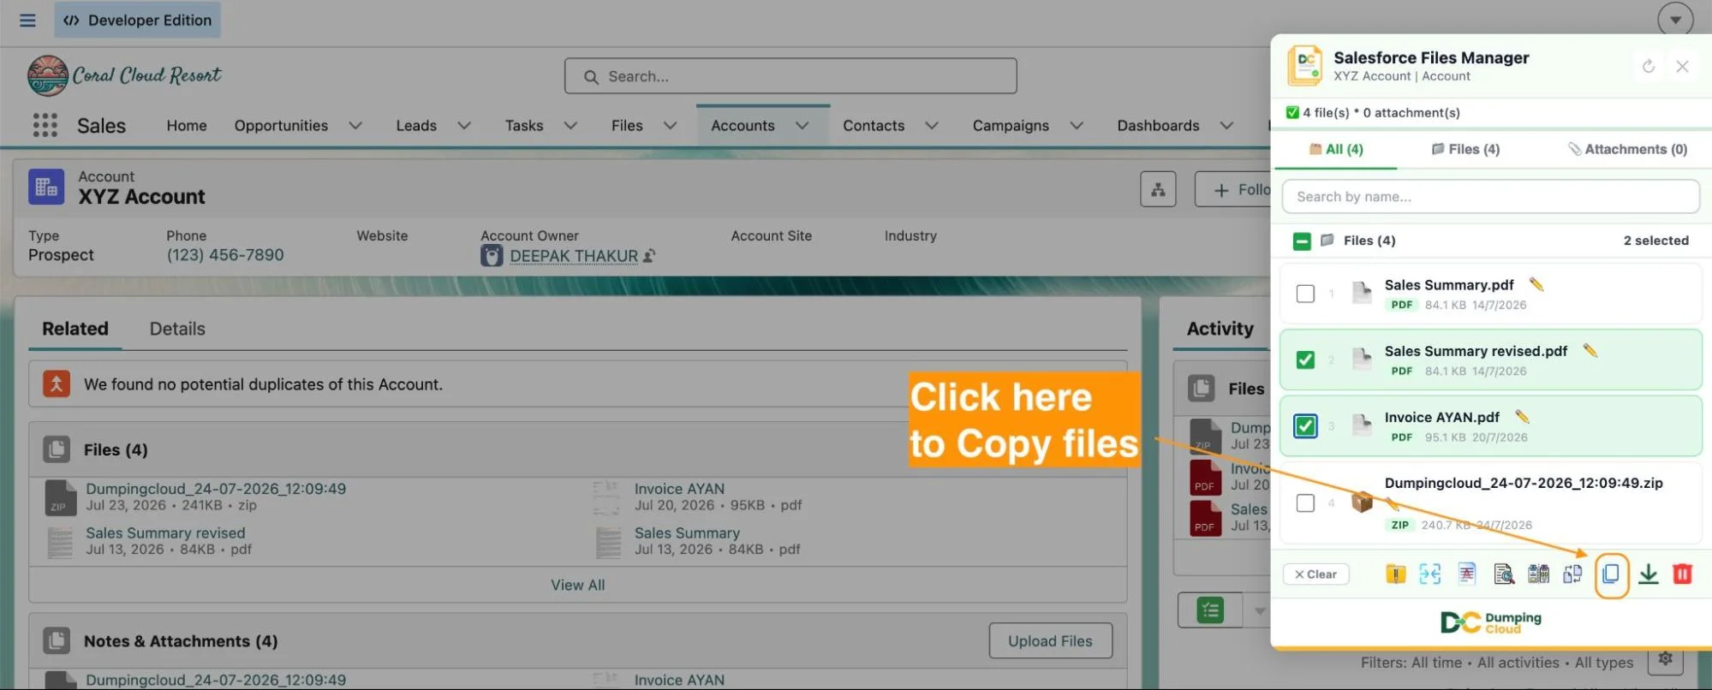Check the Dumpingcloud zip file checkbox
1712x690 pixels.
(1305, 503)
